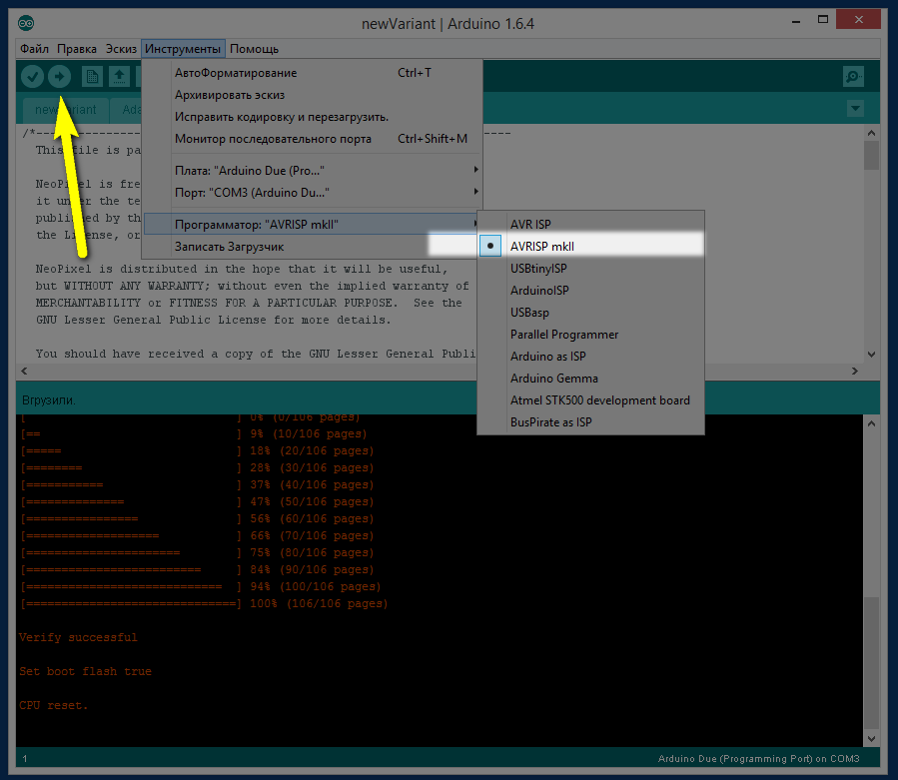Click editor vertical scrollbar up arrow
Image resolution: width=898 pixels, height=780 pixels.
pyautogui.click(x=871, y=133)
